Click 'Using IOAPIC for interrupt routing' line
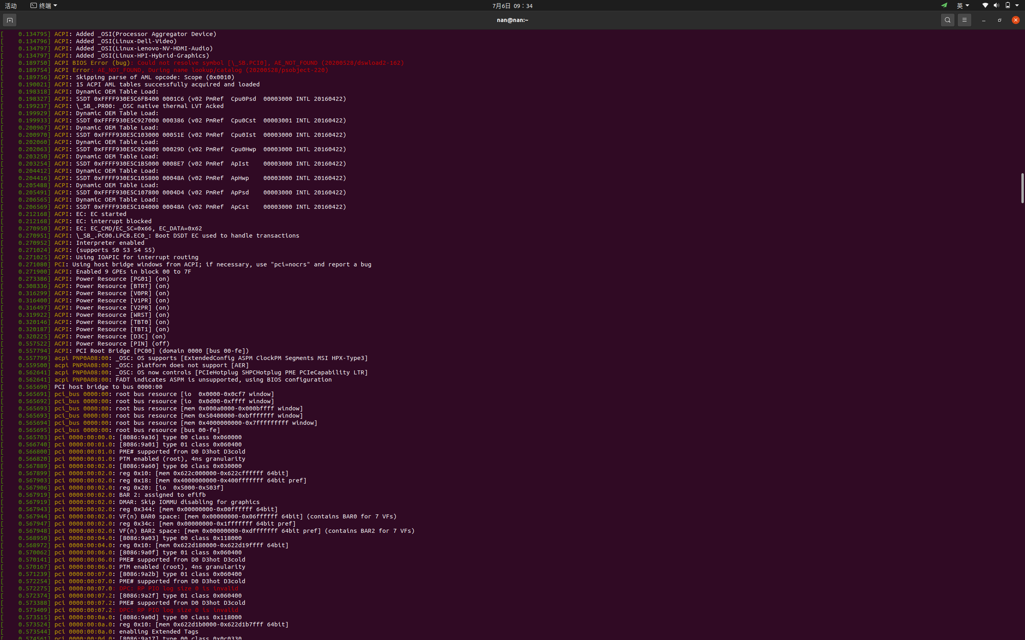The height and width of the screenshot is (640, 1025). [x=100, y=257]
